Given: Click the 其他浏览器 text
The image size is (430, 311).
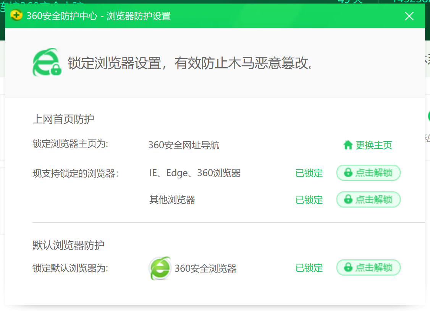Looking at the screenshot, I should click(172, 200).
